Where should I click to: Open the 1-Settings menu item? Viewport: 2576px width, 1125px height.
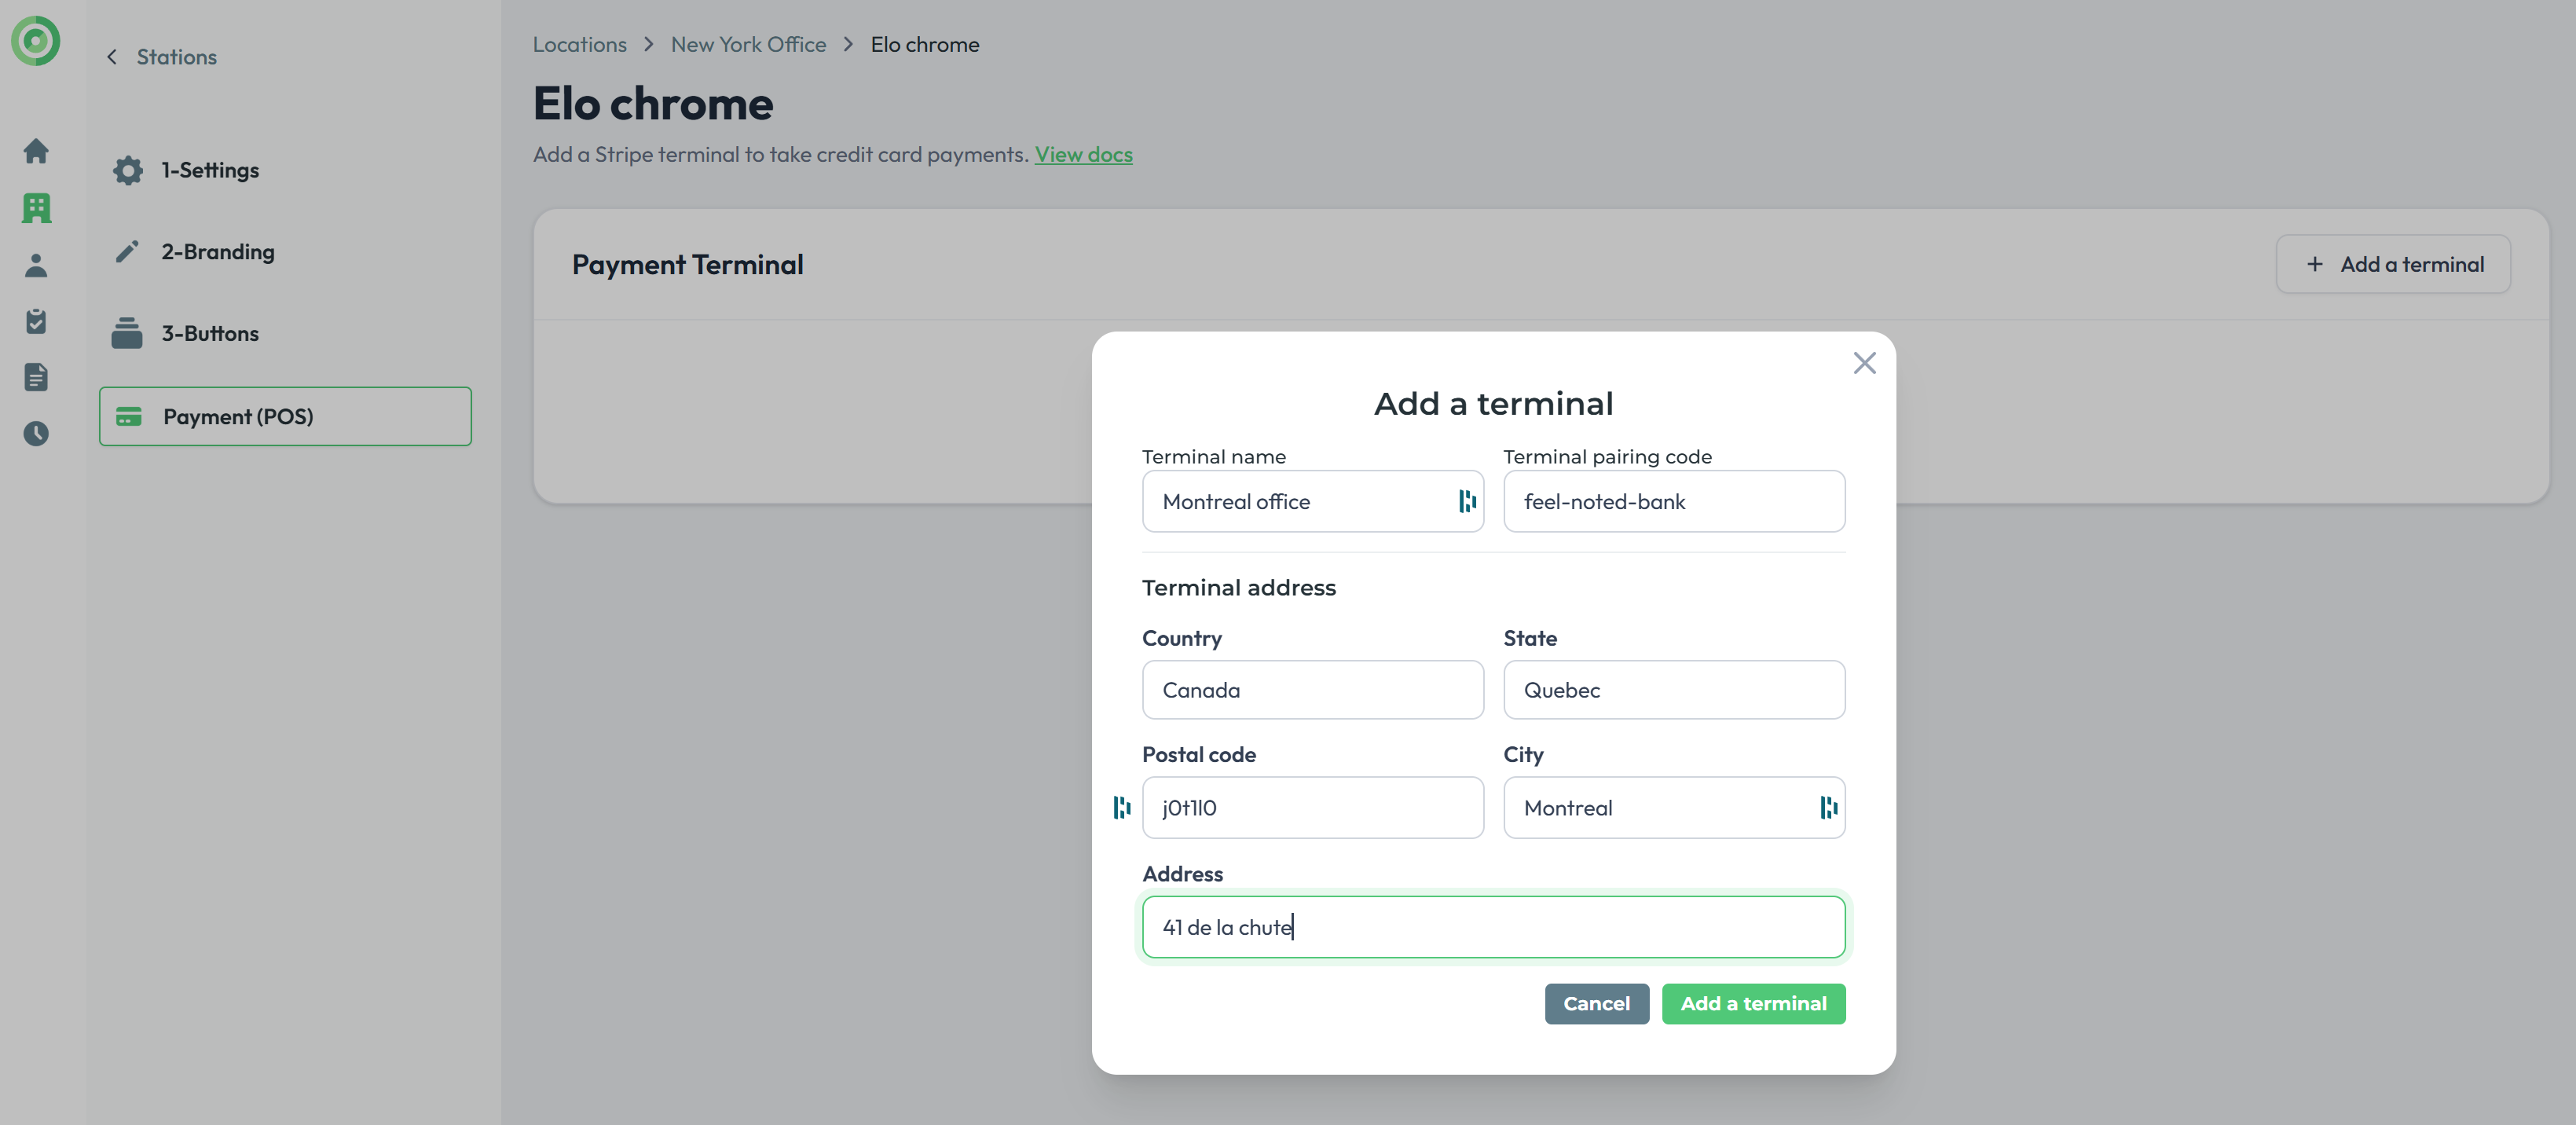click(210, 170)
